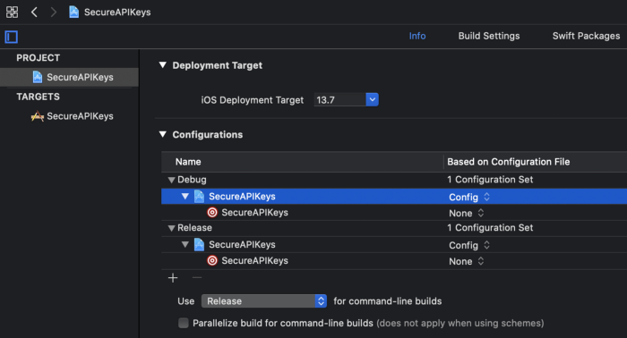This screenshot has height=338, width=627.
Task: Open Config popup for Release project row
Action: (469, 245)
